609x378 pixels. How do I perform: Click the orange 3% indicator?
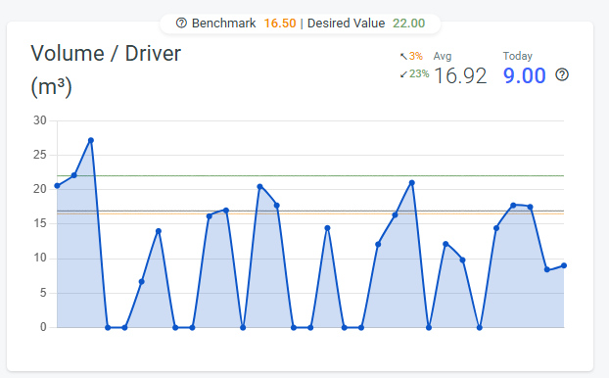point(415,57)
